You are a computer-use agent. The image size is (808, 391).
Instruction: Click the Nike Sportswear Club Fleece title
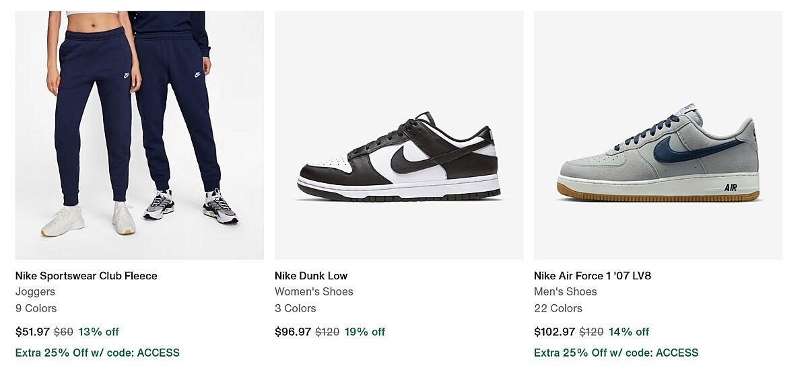pyautogui.click(x=86, y=276)
